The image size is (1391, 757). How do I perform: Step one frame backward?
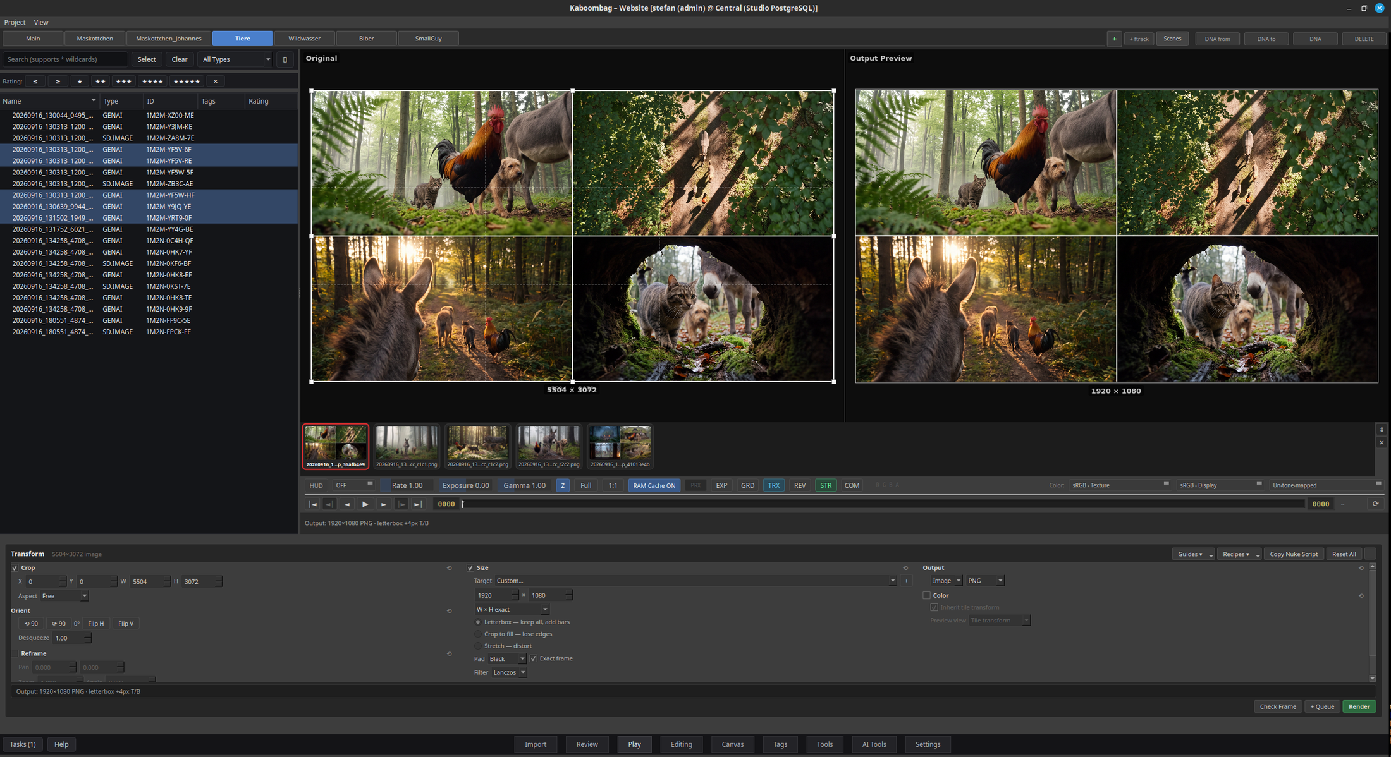[x=347, y=504]
